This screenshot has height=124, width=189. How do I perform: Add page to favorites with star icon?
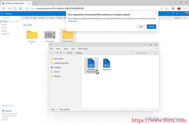tap(167, 8)
